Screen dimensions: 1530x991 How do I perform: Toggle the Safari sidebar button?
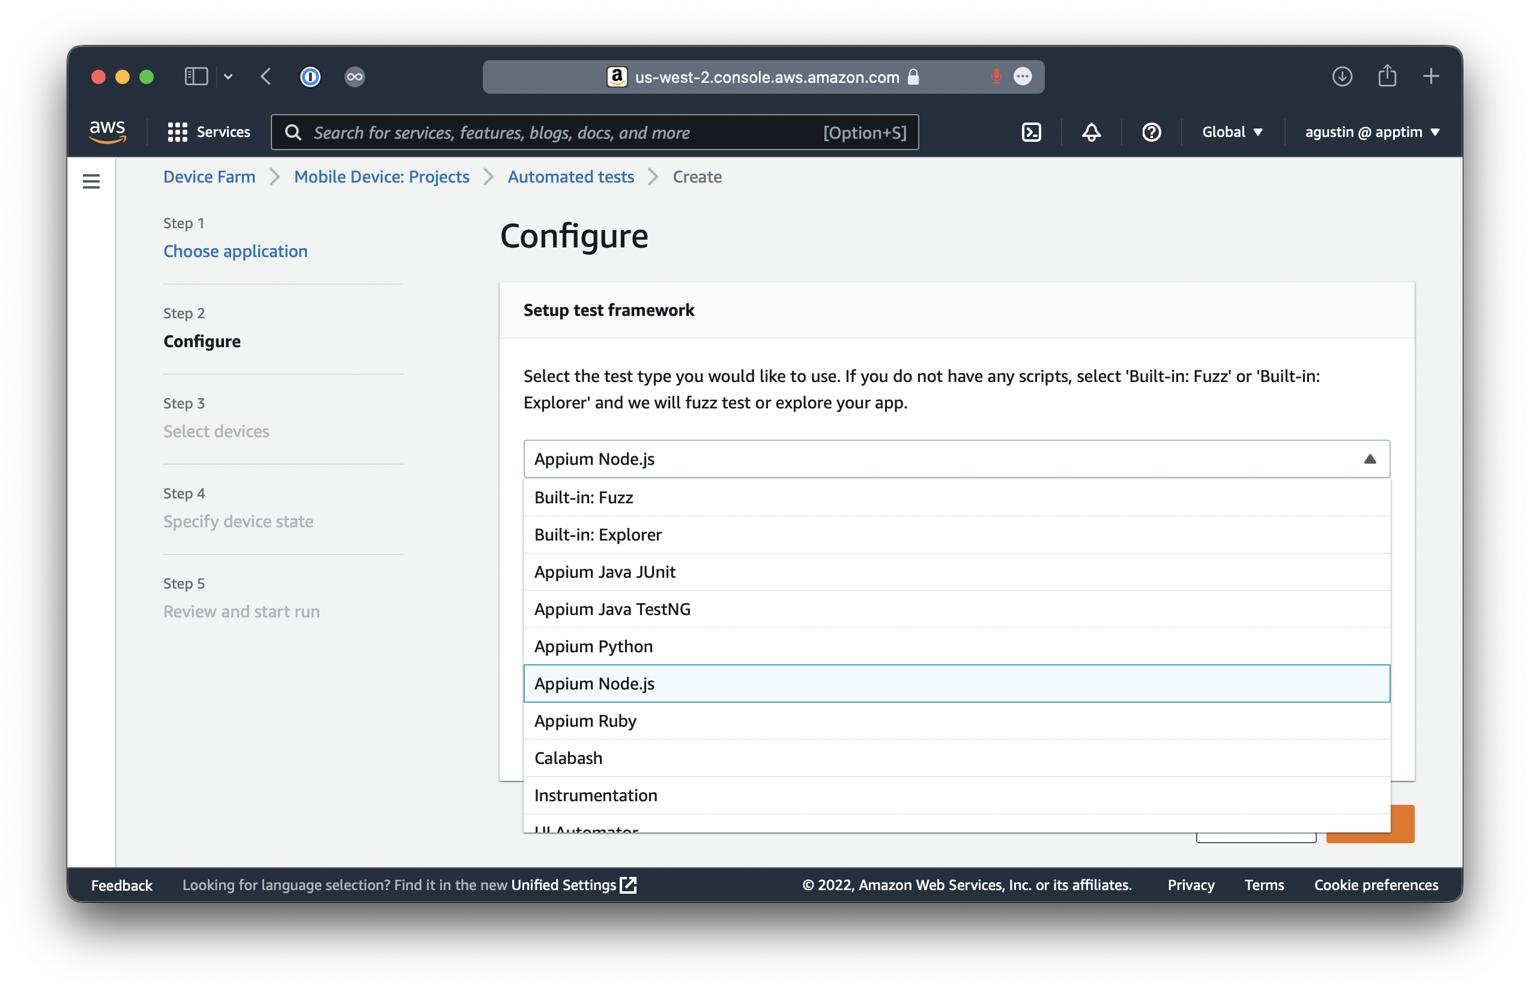point(196,76)
